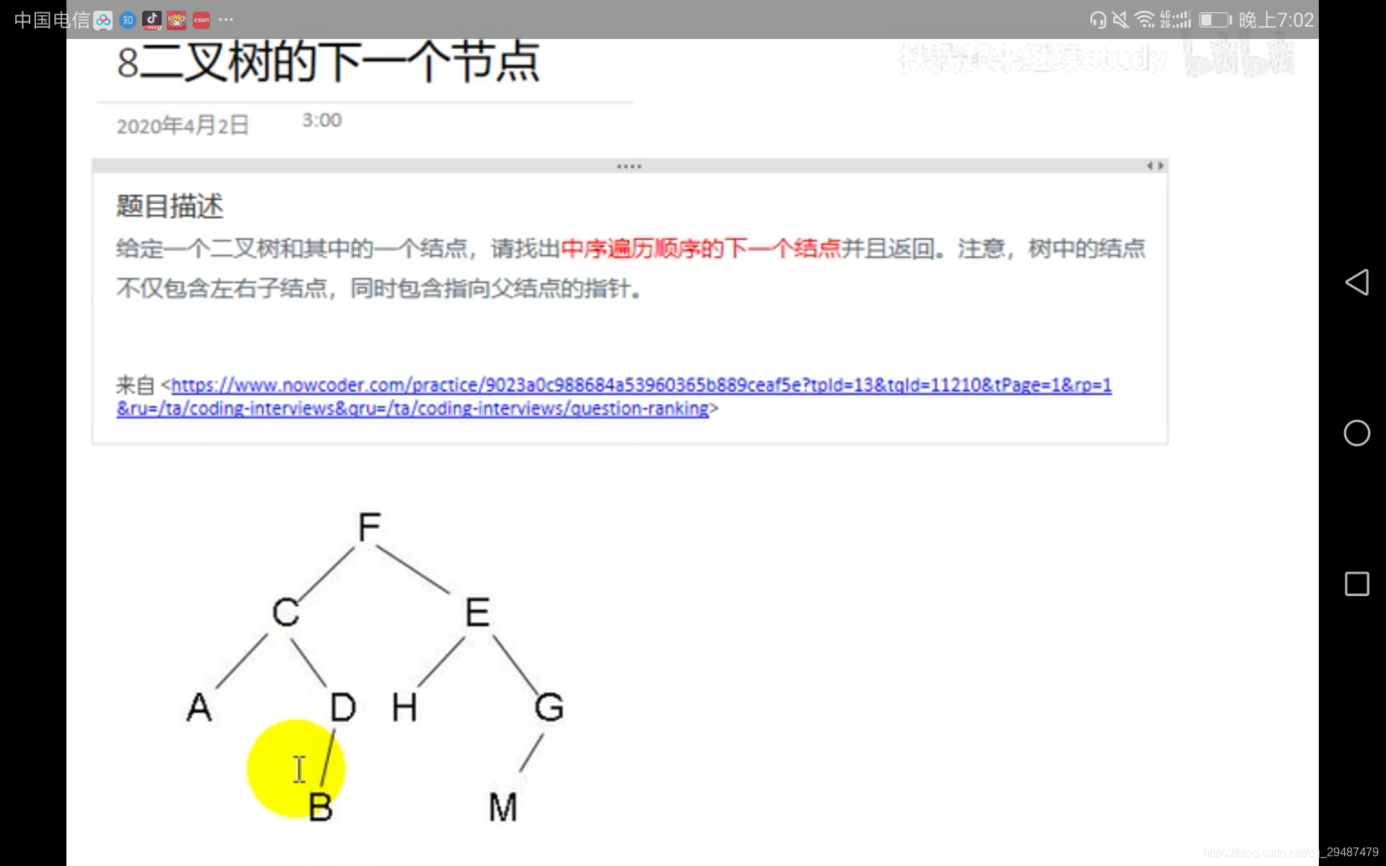Screen dimensions: 1386x866
Task: Click tree node A
Action: [x=199, y=707]
